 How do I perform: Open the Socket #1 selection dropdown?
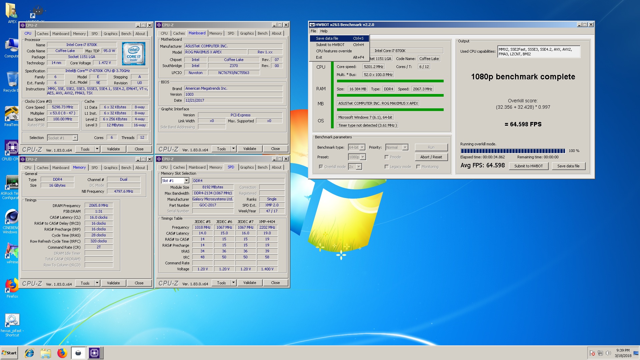coord(62,138)
